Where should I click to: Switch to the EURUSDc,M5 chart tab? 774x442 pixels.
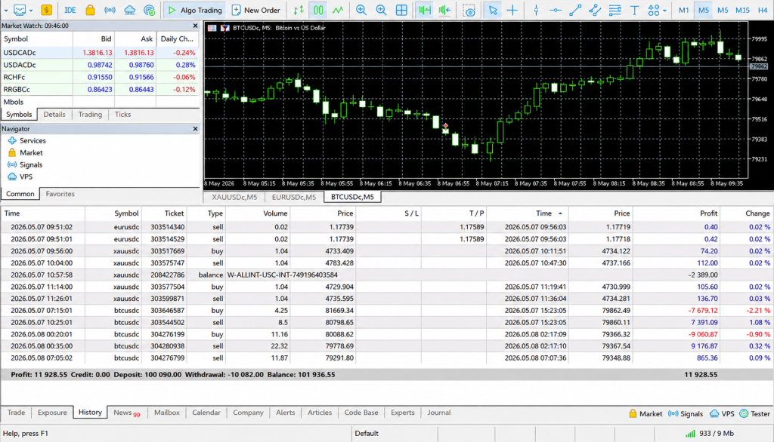pos(294,197)
